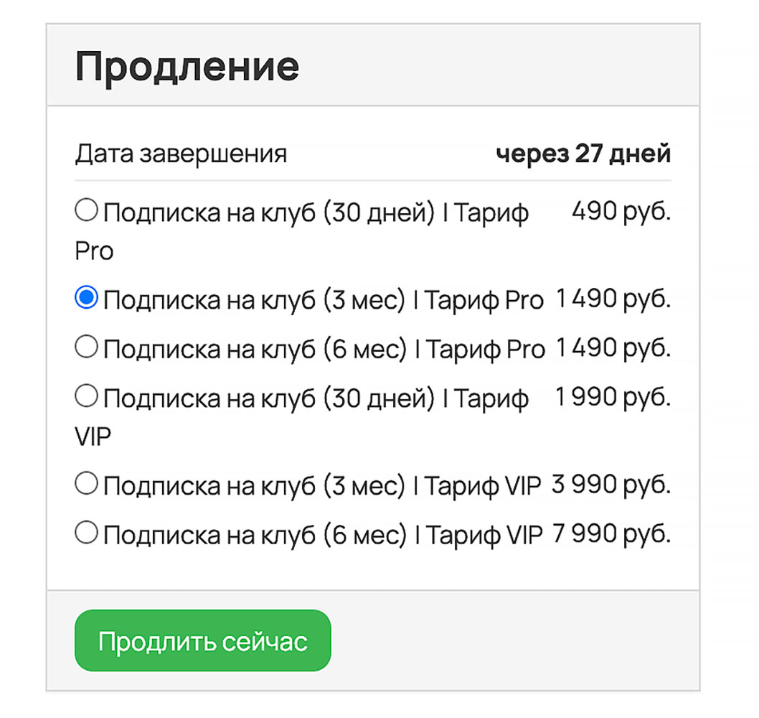This screenshot has height=718, width=759.
Task: Select Подписка на клуб (6 мес) Тариф VIP
Action: tap(85, 532)
